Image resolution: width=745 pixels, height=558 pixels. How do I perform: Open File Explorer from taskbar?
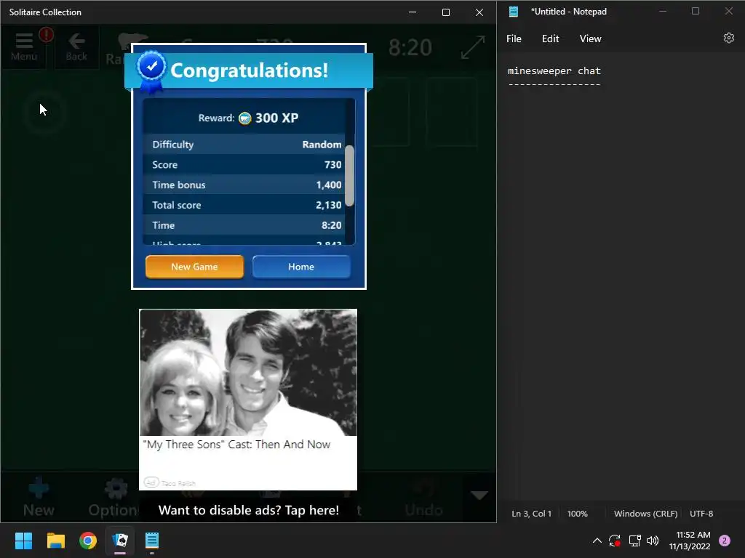(55, 541)
